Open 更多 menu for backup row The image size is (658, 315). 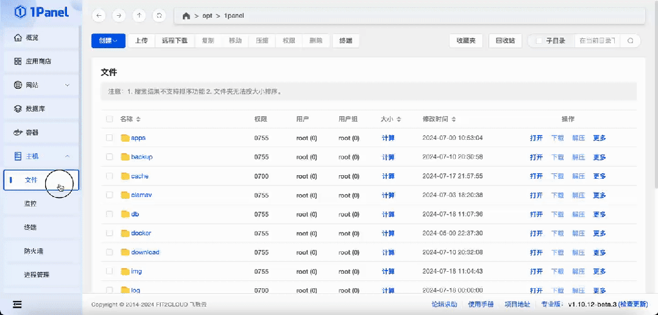coord(600,157)
